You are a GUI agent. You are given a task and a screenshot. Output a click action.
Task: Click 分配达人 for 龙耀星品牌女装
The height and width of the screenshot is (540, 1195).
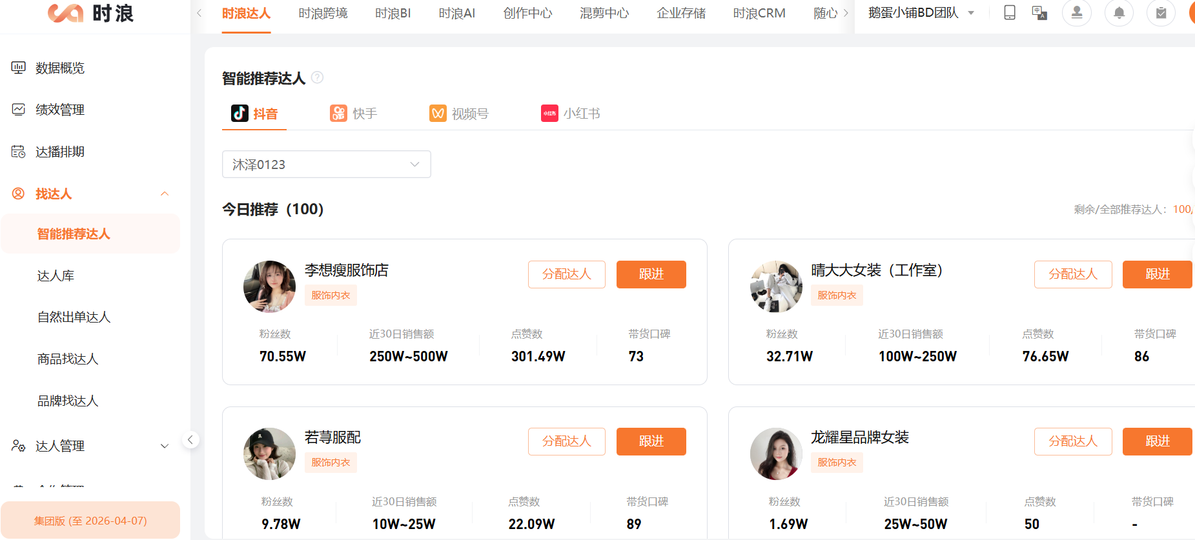coord(1073,441)
